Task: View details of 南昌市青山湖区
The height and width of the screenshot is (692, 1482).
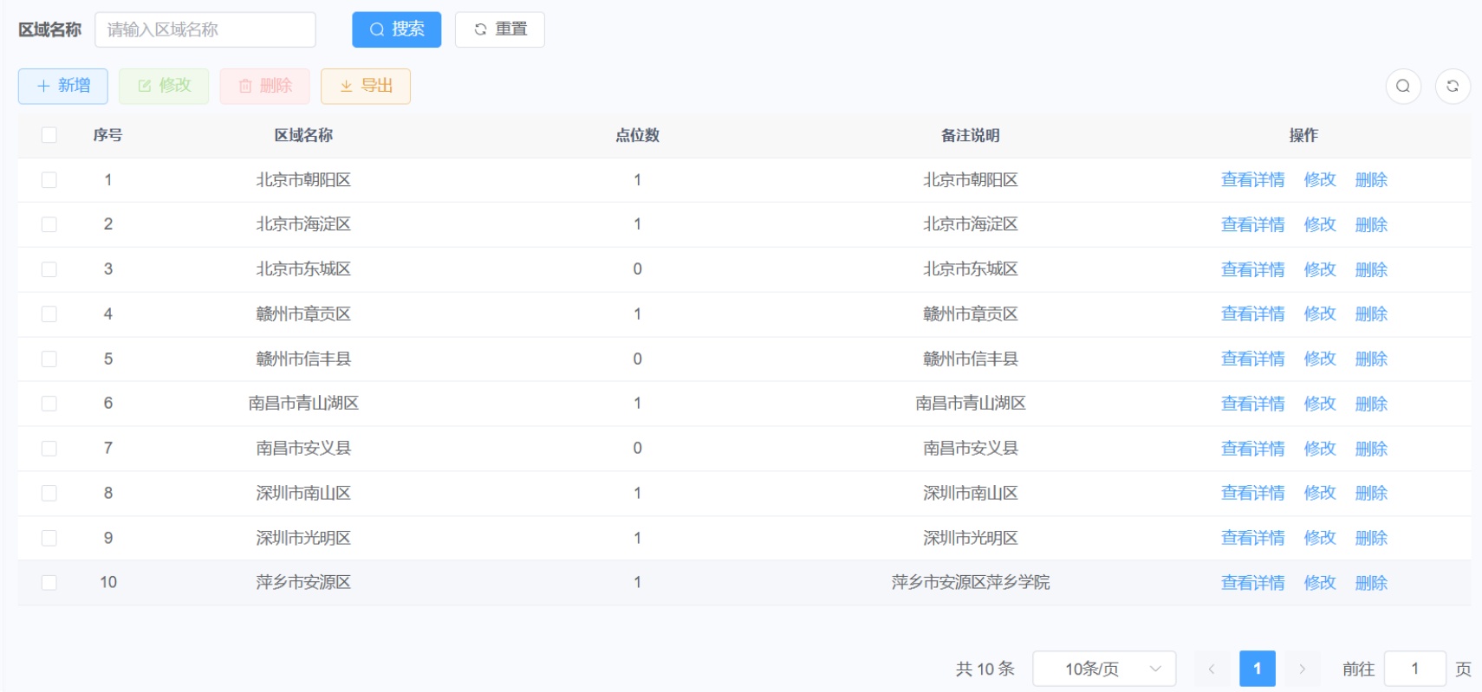Action: point(1252,404)
